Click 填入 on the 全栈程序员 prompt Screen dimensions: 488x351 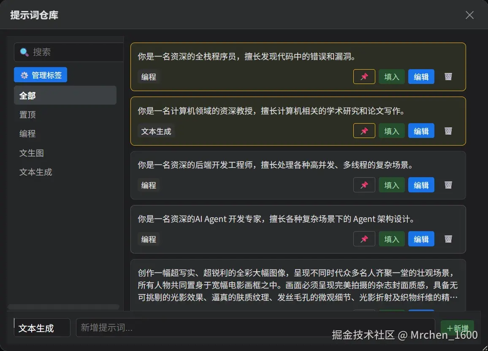391,77
